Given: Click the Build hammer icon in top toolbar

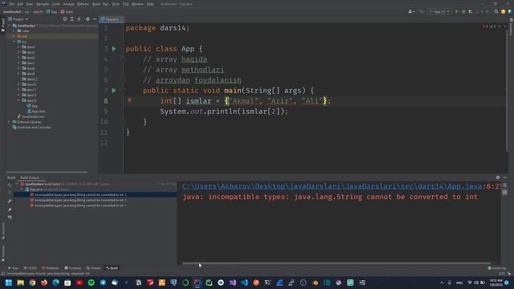Looking at the screenshot, I should [421, 11].
